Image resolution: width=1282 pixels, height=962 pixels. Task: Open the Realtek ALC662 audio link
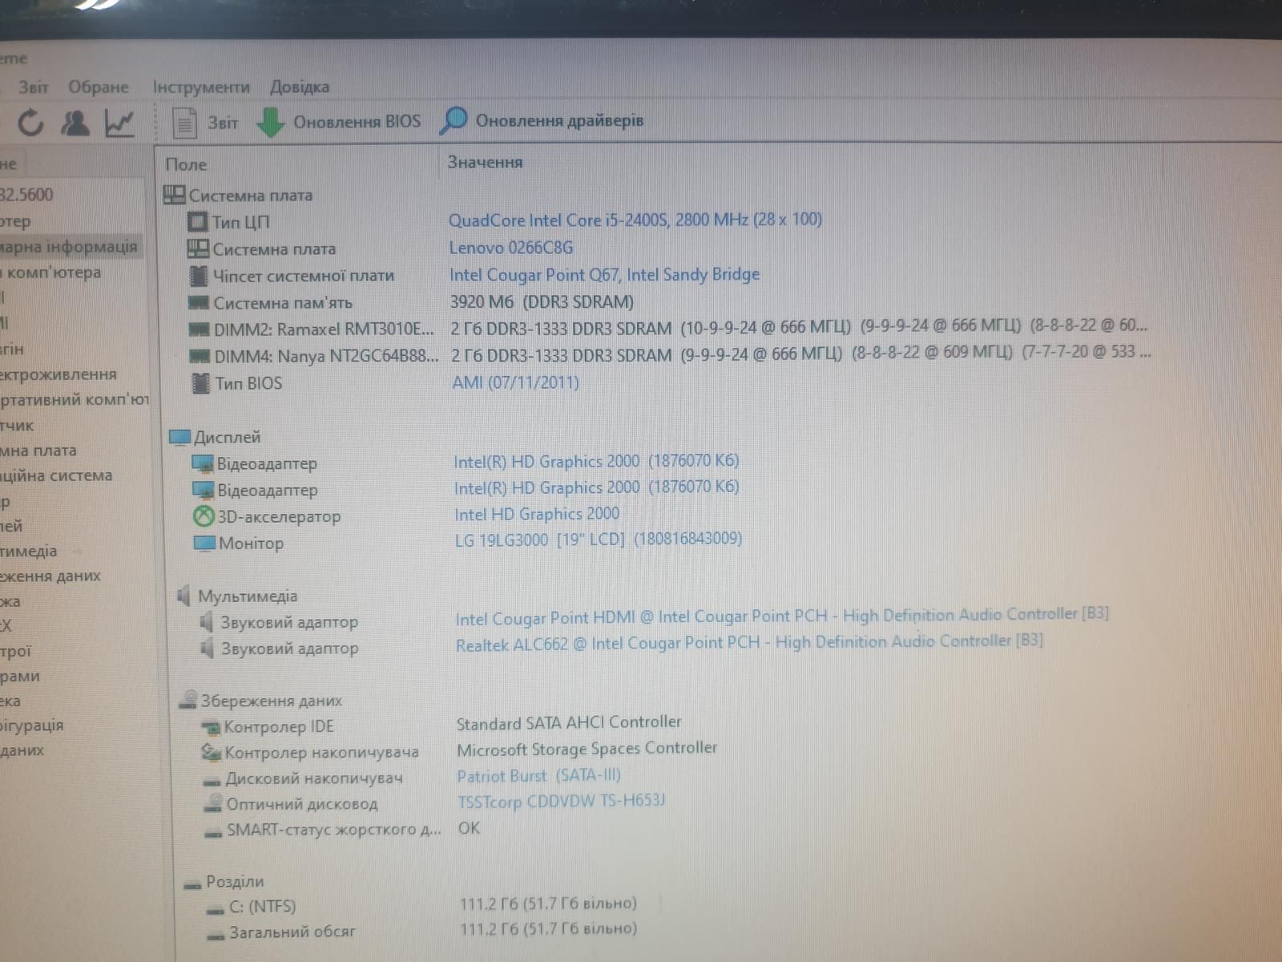coord(749,642)
